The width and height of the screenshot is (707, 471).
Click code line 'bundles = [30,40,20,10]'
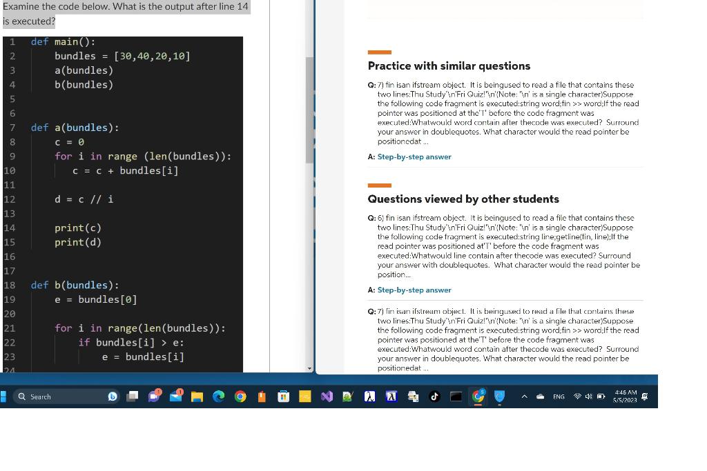pyautogui.click(x=122, y=56)
